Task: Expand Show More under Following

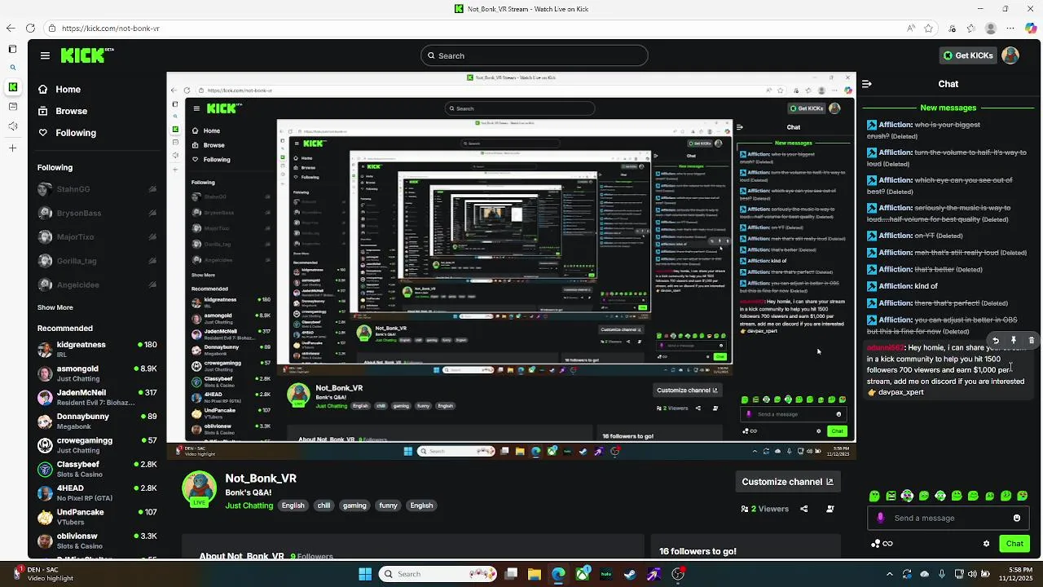Action: coord(55,307)
